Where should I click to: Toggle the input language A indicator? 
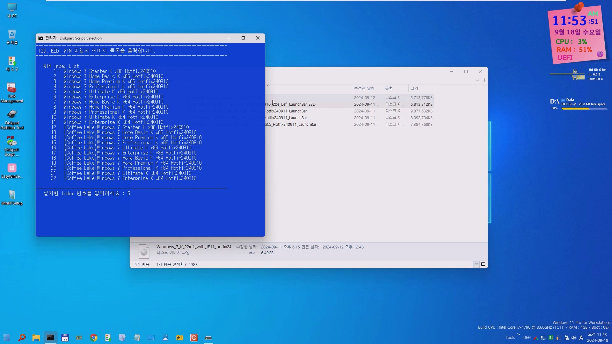click(x=581, y=338)
